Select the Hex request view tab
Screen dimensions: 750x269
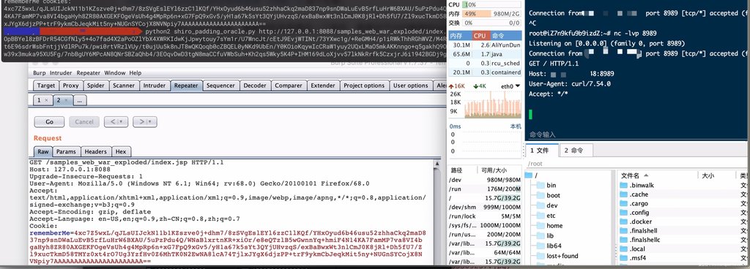pyautogui.click(x=121, y=151)
